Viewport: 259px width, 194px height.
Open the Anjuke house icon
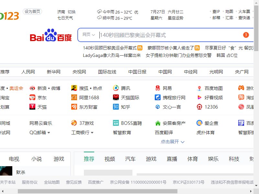pyautogui.click(x=158, y=123)
